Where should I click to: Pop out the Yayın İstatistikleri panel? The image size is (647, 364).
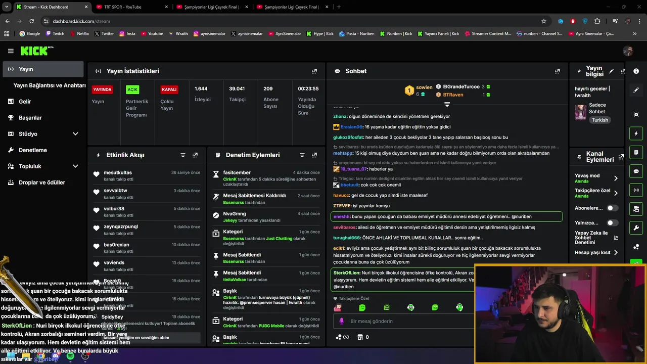click(x=314, y=71)
